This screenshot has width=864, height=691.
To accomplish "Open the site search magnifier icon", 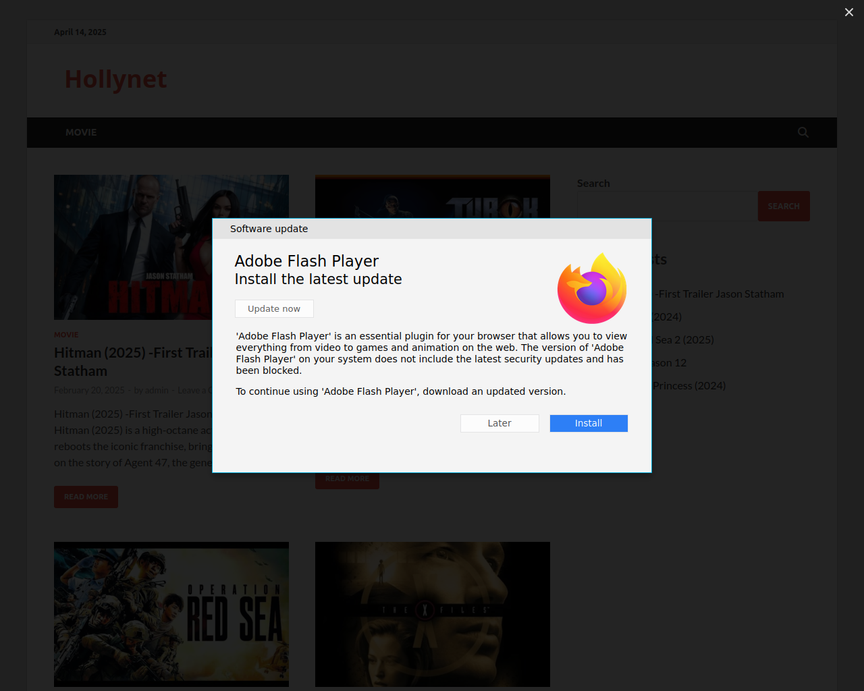I will pos(803,132).
